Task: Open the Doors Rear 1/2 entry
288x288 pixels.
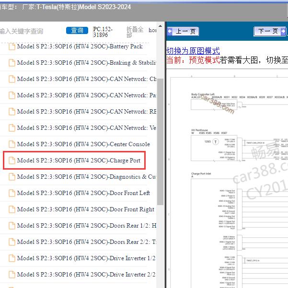Action: [87, 226]
